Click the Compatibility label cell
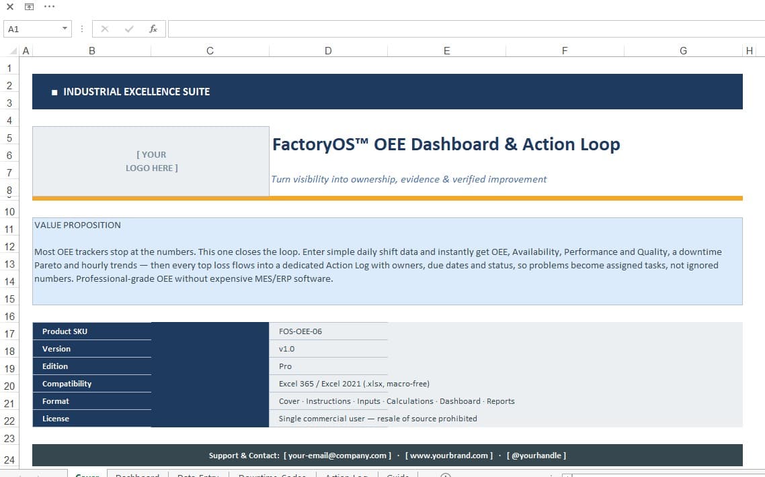 91,384
